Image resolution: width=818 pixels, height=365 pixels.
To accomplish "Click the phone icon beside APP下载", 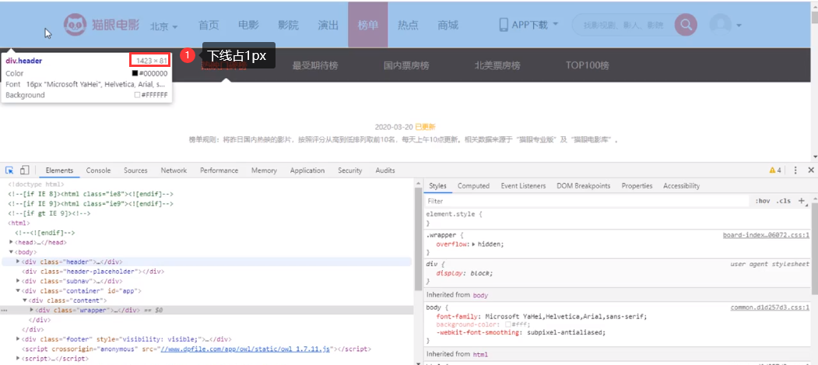I will [504, 24].
